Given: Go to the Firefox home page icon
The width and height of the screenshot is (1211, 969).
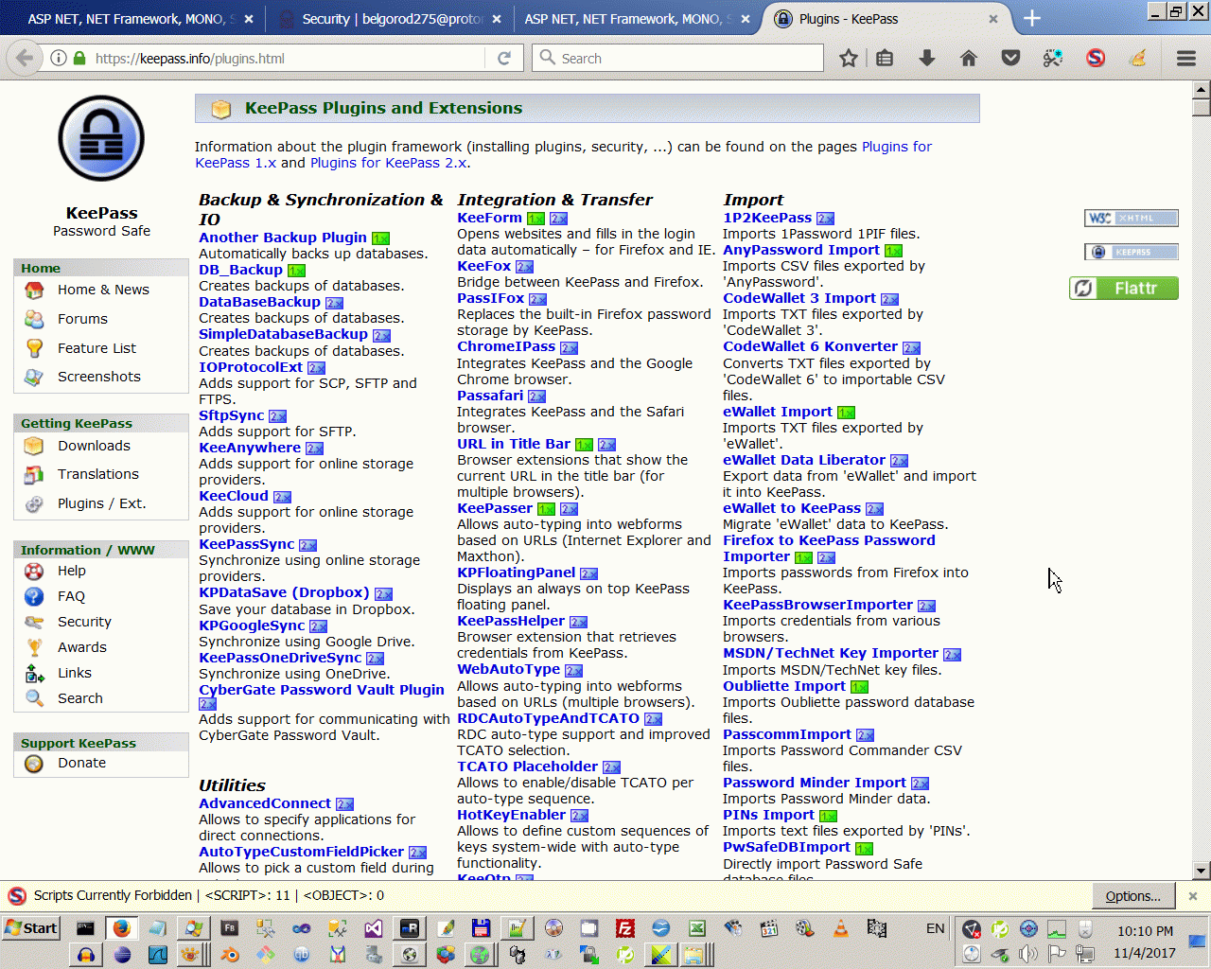Looking at the screenshot, I should pos(968,59).
